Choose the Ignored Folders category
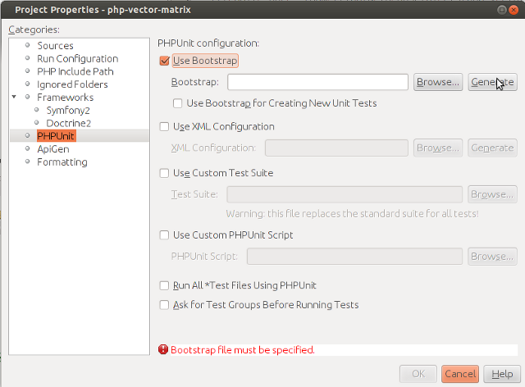525x387 pixels. 72,84
